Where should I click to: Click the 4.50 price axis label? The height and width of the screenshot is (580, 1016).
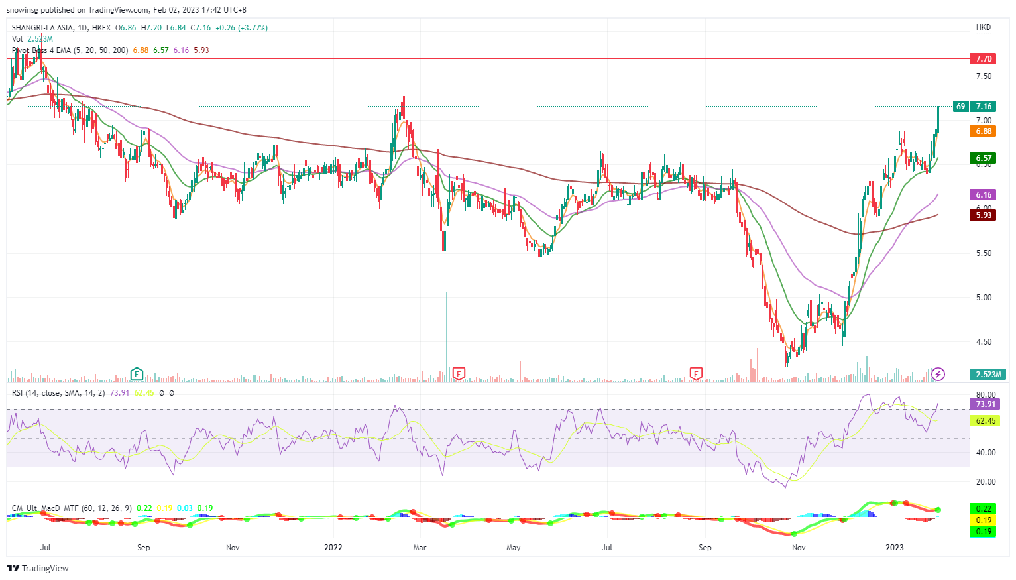(x=984, y=342)
